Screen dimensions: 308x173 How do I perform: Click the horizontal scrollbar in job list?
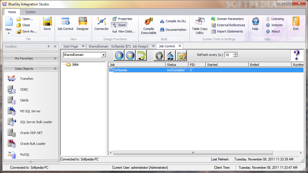(x=193, y=153)
